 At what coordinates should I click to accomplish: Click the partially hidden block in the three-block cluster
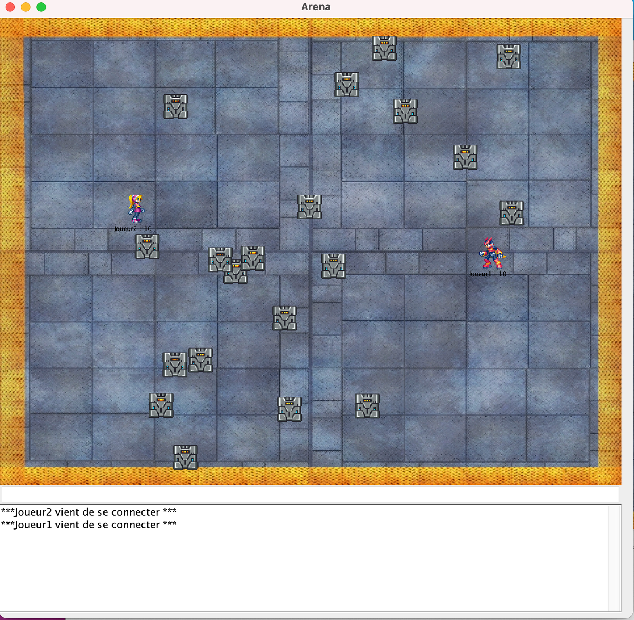(x=236, y=277)
